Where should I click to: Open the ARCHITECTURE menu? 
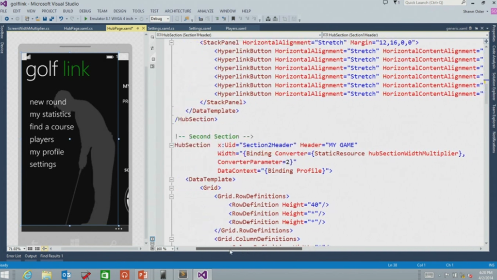click(178, 11)
